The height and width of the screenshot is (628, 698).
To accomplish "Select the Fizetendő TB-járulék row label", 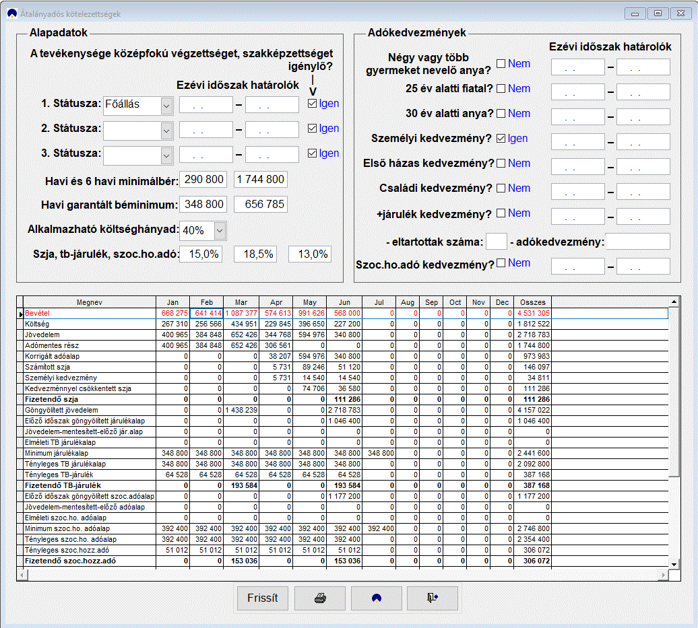I will point(90,486).
